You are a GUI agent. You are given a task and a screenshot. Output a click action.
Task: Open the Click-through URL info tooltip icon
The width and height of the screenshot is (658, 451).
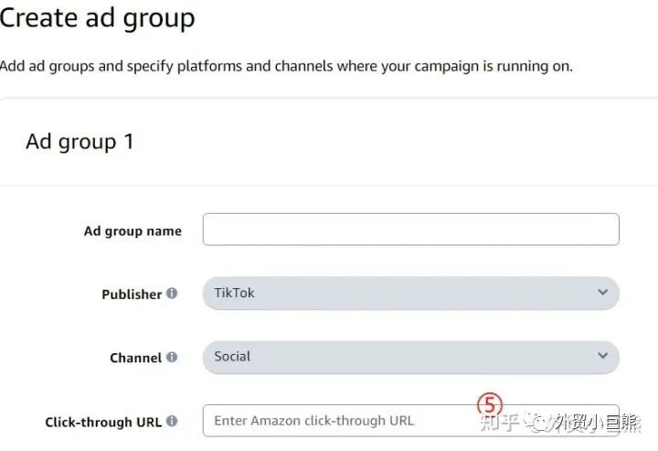pyautogui.click(x=172, y=422)
